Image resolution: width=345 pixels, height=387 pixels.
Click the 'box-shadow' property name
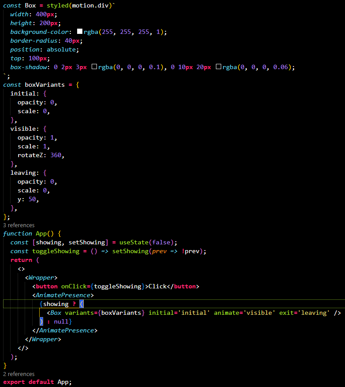pos(28,67)
